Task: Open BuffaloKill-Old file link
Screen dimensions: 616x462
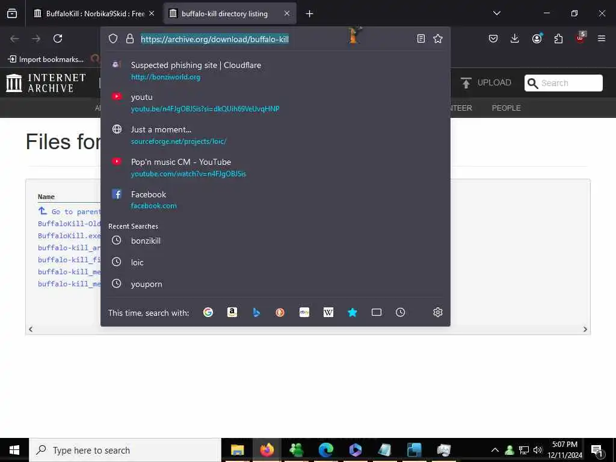Action: click(69, 224)
